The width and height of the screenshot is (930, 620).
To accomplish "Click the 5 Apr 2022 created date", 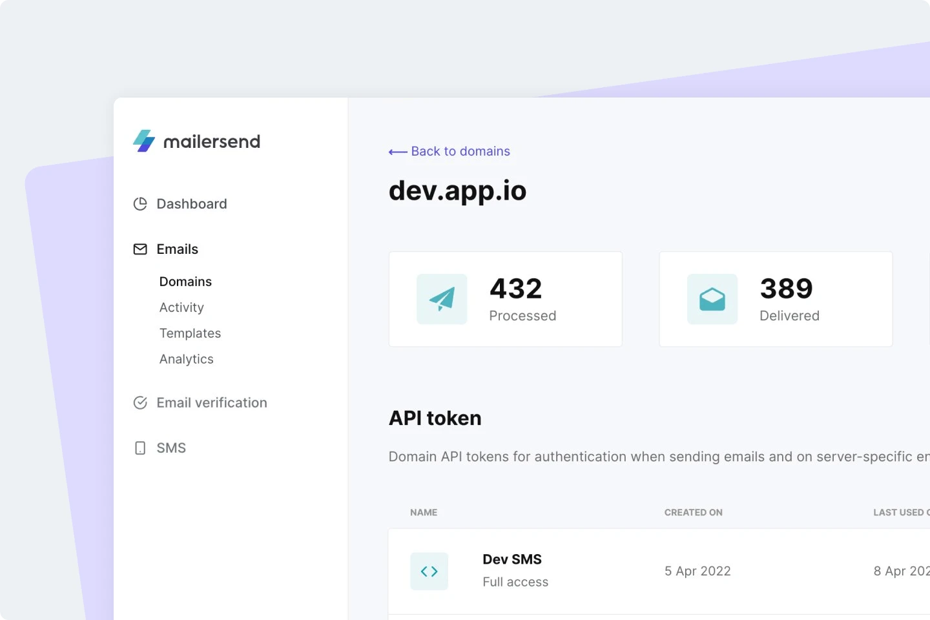I will coord(697,571).
